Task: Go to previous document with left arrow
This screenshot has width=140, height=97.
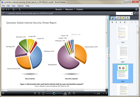Action: pos(6,10)
